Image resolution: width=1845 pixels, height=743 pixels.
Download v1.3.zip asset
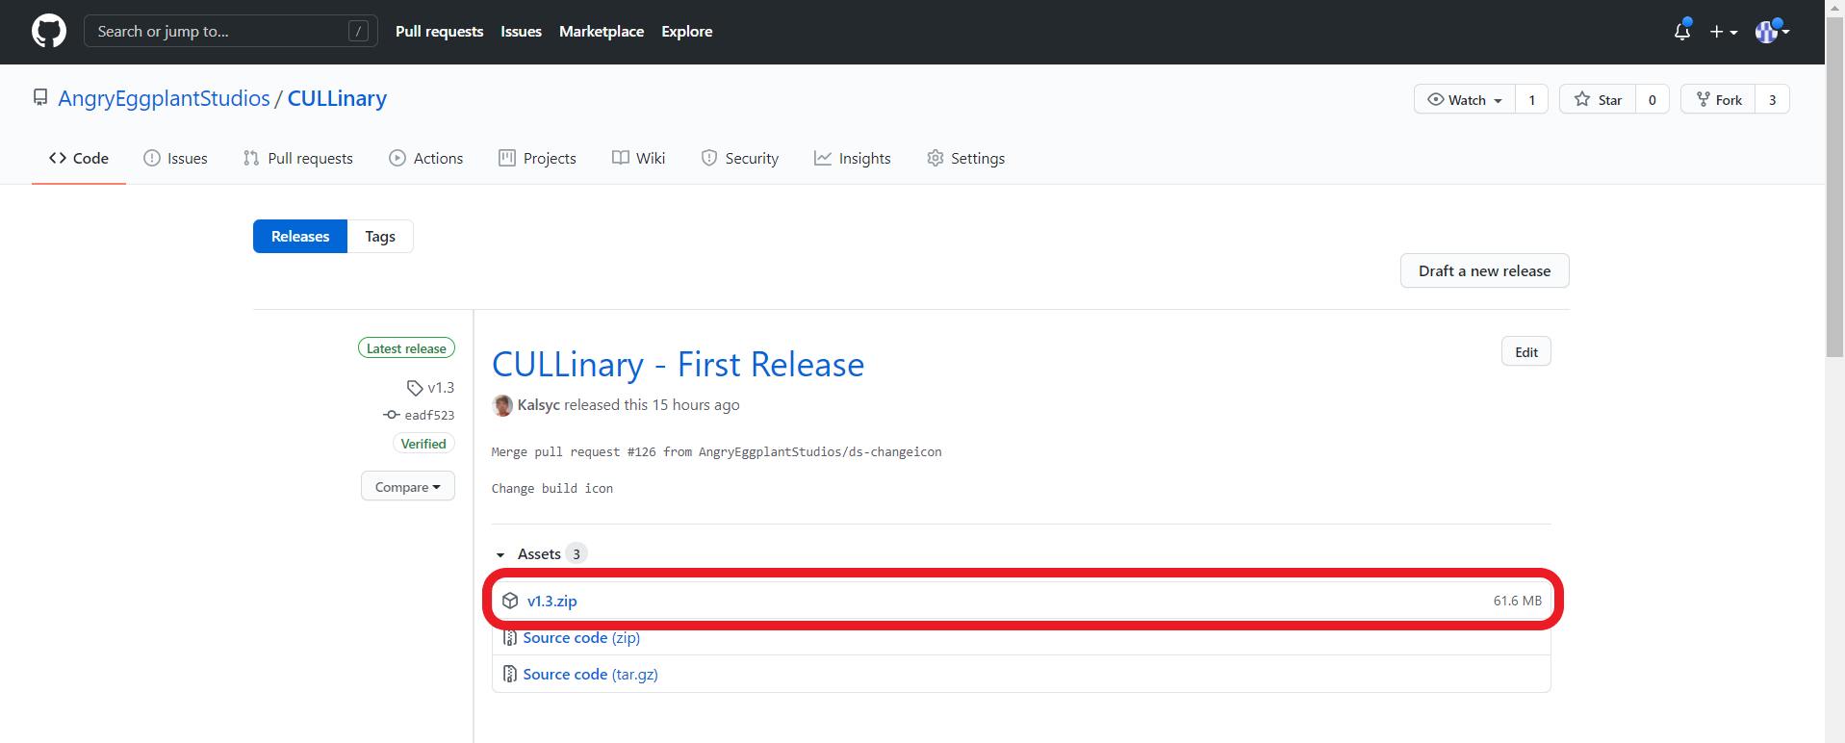click(x=552, y=601)
